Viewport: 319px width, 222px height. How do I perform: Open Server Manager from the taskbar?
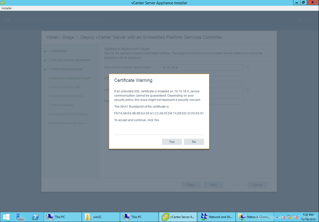(20, 217)
